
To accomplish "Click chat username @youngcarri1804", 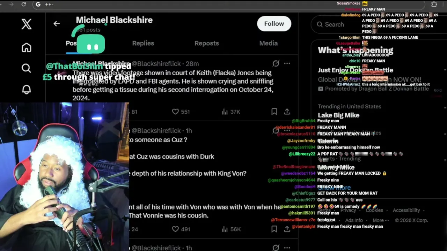I will 299,147.
